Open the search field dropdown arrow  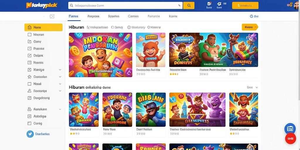[x=180, y=6]
